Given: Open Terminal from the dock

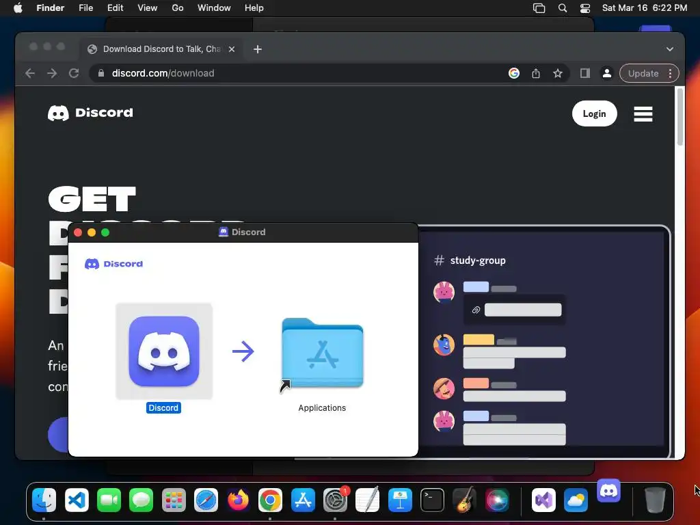Looking at the screenshot, I should [x=432, y=500].
